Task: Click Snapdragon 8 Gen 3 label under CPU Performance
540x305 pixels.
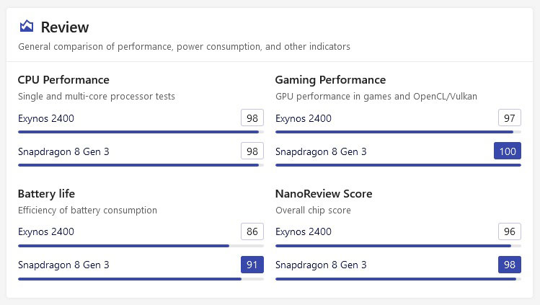Action: click(63, 151)
